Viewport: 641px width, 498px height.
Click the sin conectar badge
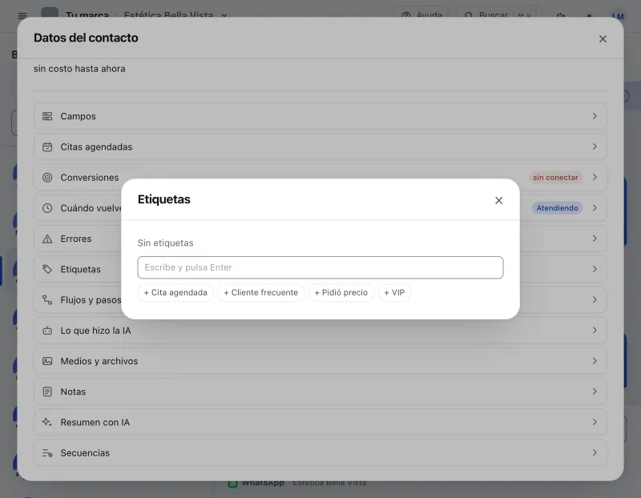pos(555,178)
